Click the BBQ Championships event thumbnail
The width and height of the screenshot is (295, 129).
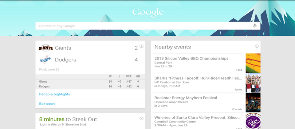tap(253, 63)
